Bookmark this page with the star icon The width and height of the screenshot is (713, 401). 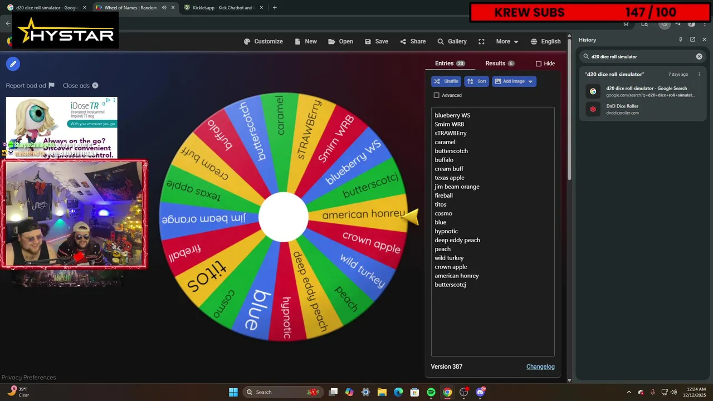[626, 24]
